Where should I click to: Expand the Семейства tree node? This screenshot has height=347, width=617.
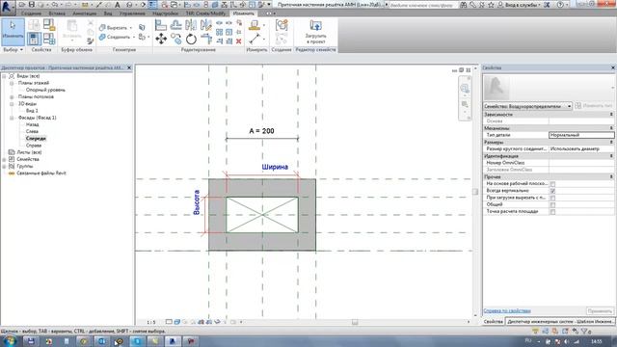pos(4,159)
